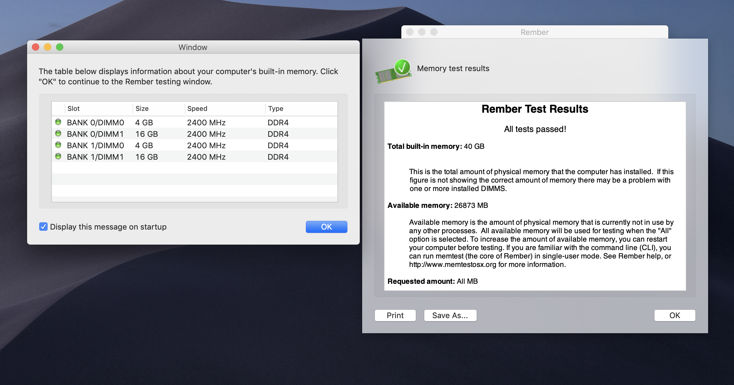Minimize the Window dialog with yellow button
The width and height of the screenshot is (734, 385).
(48, 47)
